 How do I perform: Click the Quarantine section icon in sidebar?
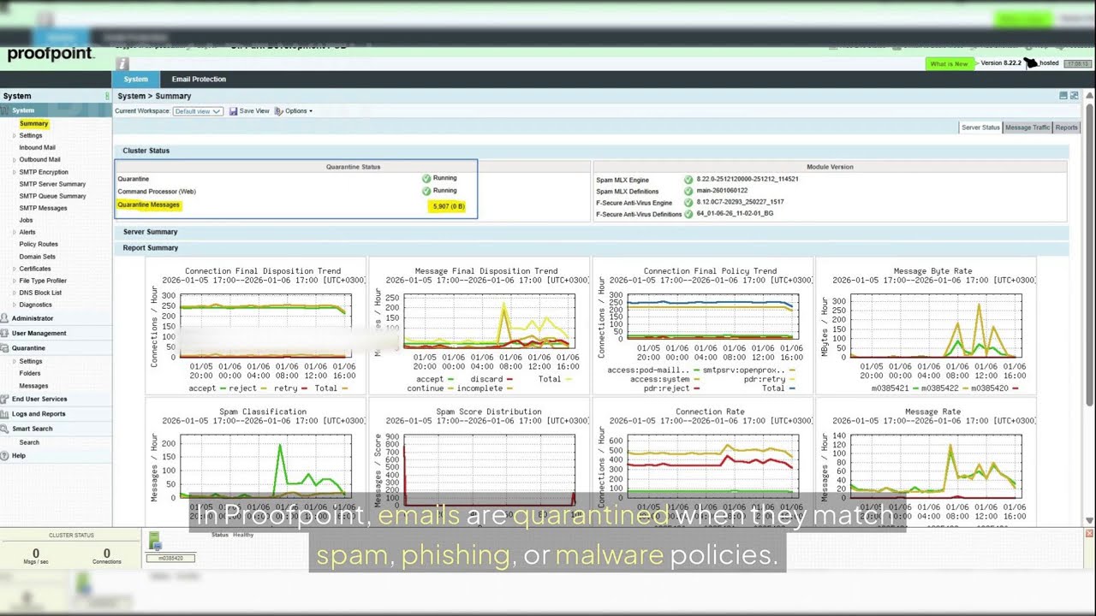[x=5, y=348]
